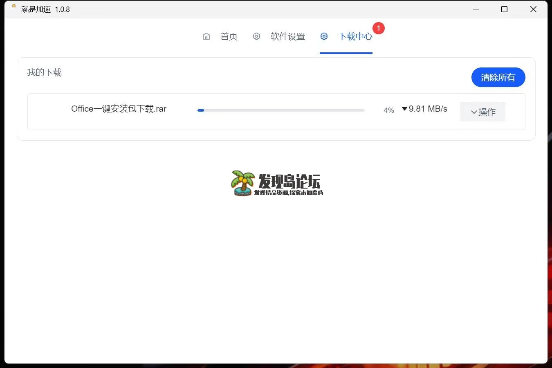Click the window title 就是加速 1.0.8
This screenshot has width=552, height=368.
(x=45, y=9)
